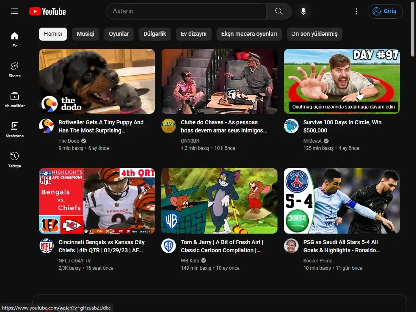The width and height of the screenshot is (416, 312).
Task: Open title Cincinnati Bengals vs Kansas City
Action: 101,246
